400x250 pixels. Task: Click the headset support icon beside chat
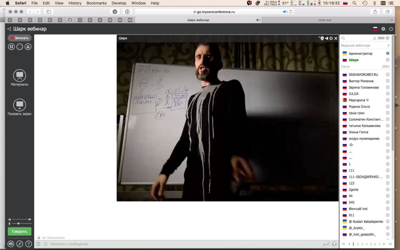pyautogui.click(x=334, y=244)
